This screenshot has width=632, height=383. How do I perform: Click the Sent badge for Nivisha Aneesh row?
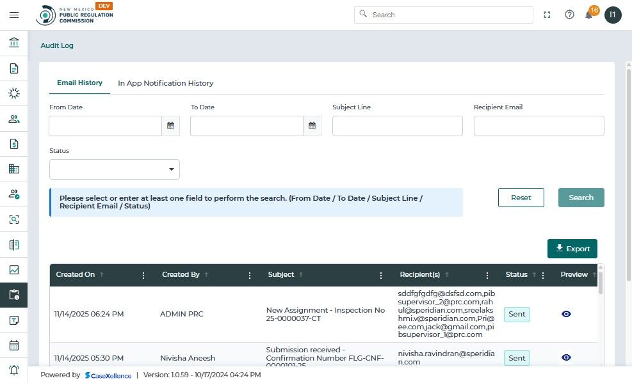[x=517, y=358]
